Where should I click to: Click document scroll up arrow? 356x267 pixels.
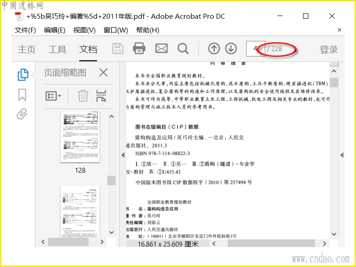coord(334,71)
